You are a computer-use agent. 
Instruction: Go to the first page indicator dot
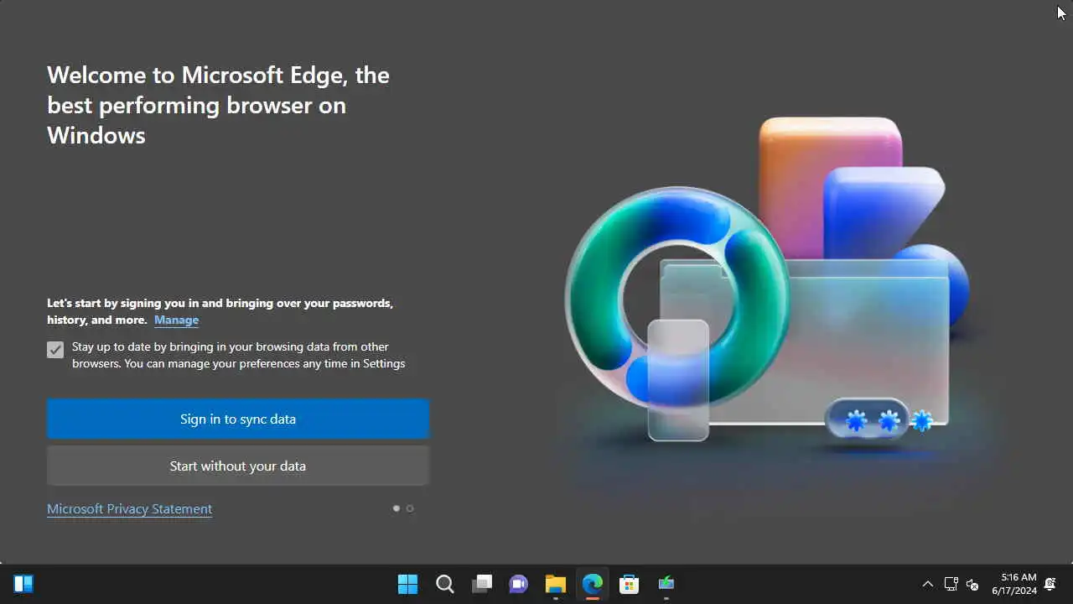(397, 508)
